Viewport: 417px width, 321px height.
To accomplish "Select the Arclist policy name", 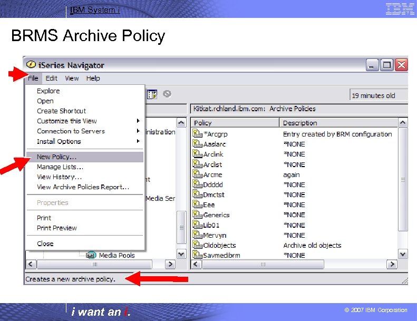I will coord(212,164).
